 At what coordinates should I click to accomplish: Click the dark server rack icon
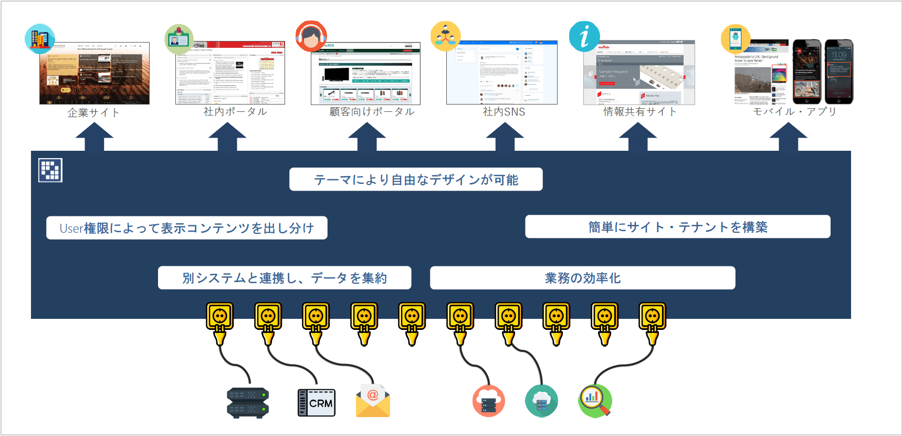[248, 403]
